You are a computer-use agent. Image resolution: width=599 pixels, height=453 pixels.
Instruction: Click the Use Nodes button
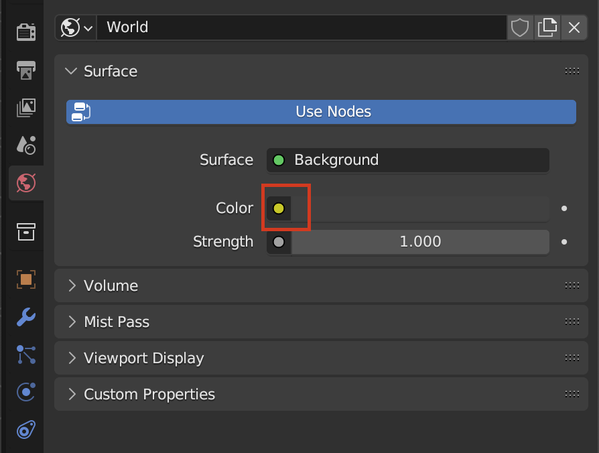coord(321,112)
